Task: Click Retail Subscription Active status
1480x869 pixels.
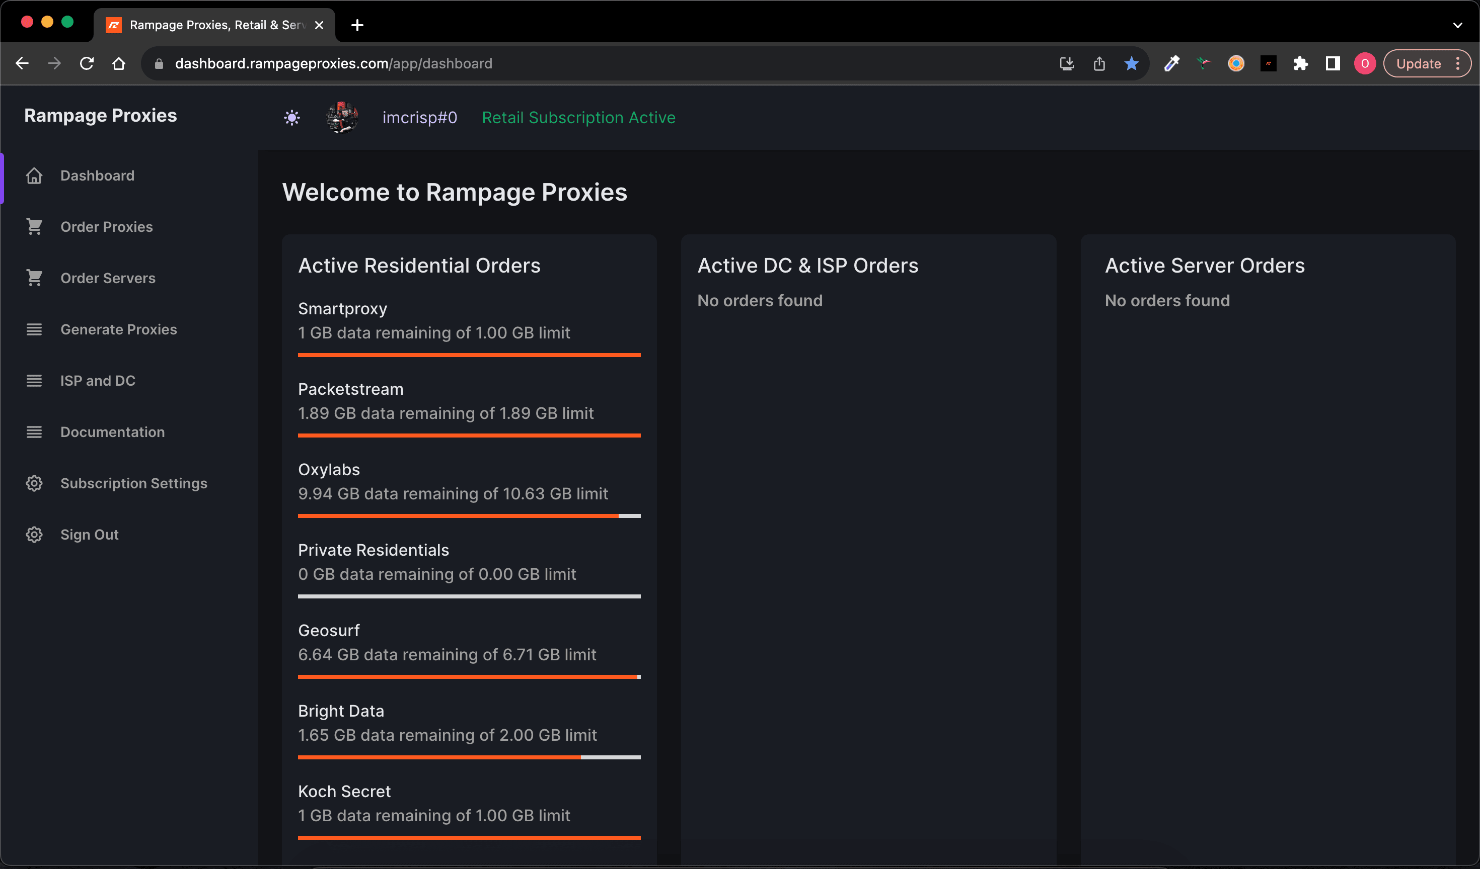Action: 578,118
